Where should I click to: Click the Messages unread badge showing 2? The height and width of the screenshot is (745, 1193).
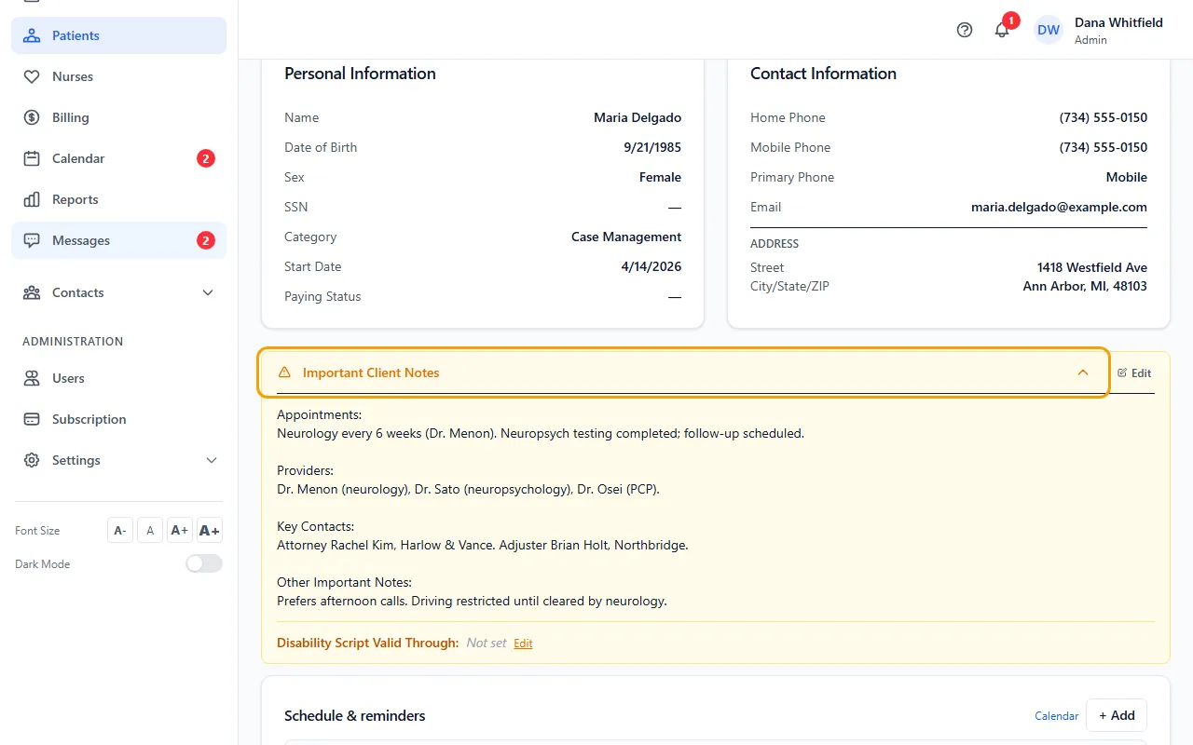(206, 240)
